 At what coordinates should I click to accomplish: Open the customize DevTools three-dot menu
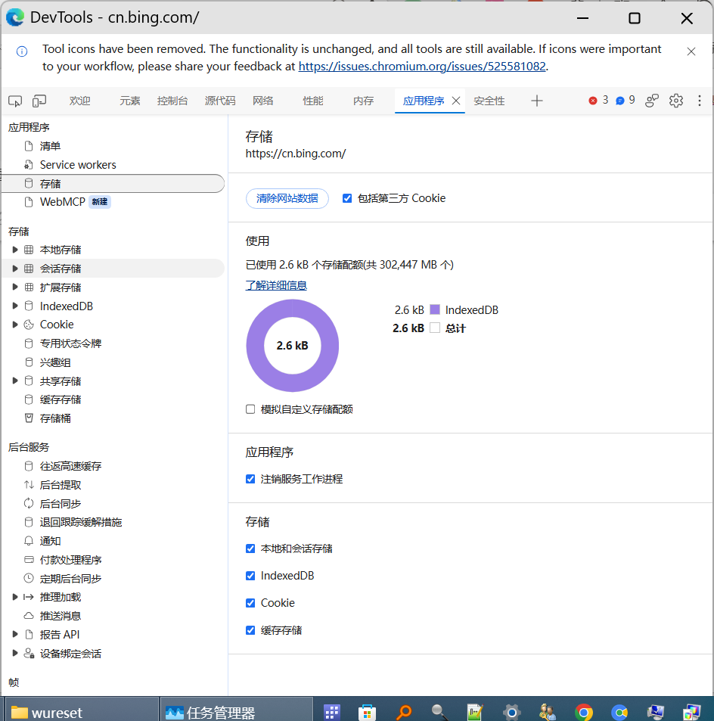[x=700, y=101]
